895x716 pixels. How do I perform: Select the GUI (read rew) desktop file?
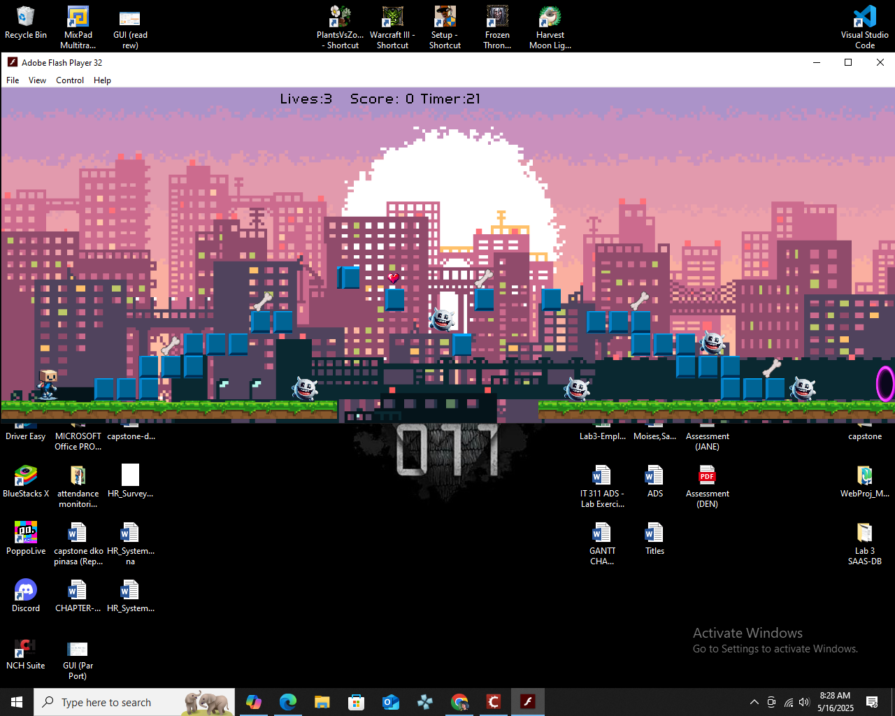(130, 27)
